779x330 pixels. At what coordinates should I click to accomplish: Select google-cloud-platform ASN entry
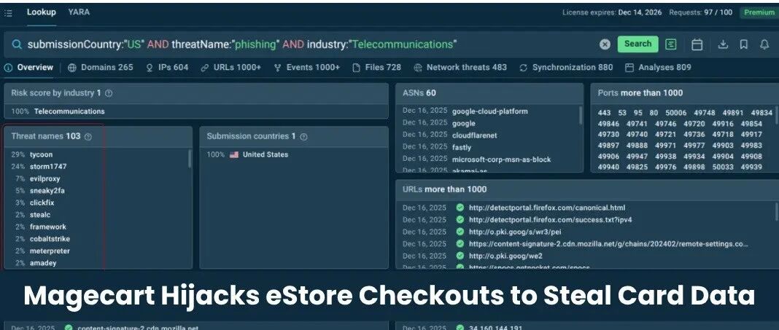(x=490, y=111)
